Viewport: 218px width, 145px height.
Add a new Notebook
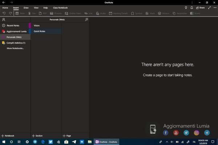point(8,136)
